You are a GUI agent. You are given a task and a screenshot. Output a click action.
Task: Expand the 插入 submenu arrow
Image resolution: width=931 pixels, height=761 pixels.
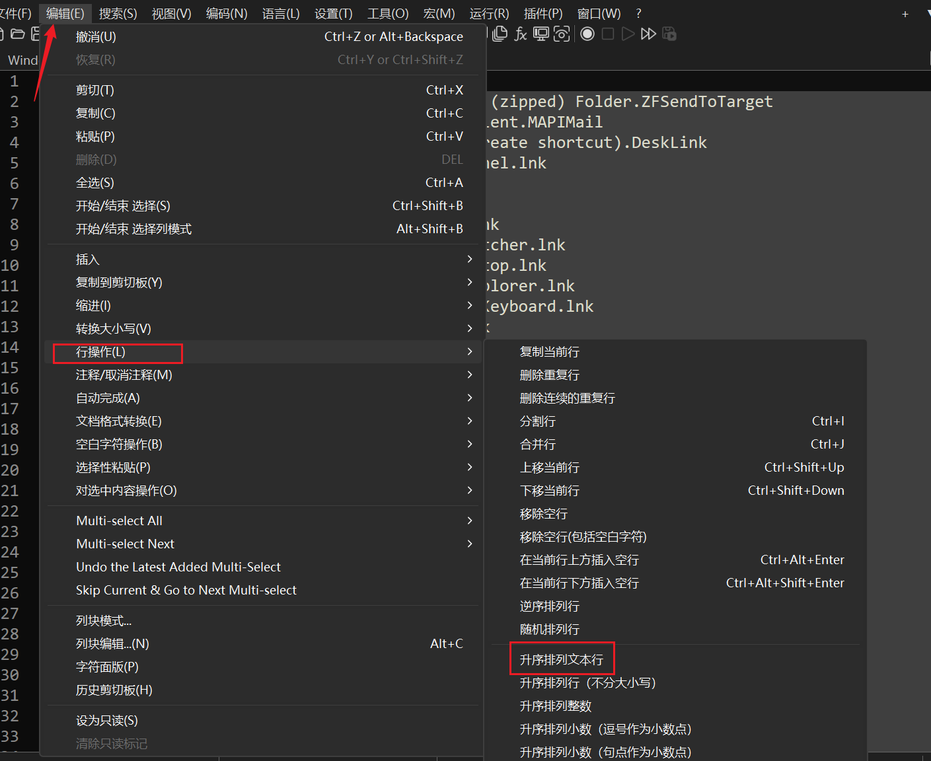coord(469,259)
